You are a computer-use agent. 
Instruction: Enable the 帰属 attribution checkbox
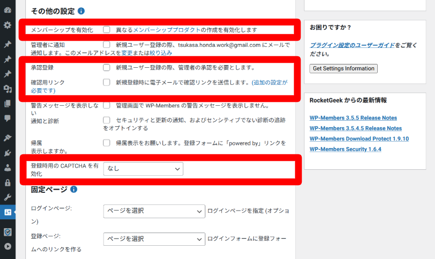tap(106, 143)
